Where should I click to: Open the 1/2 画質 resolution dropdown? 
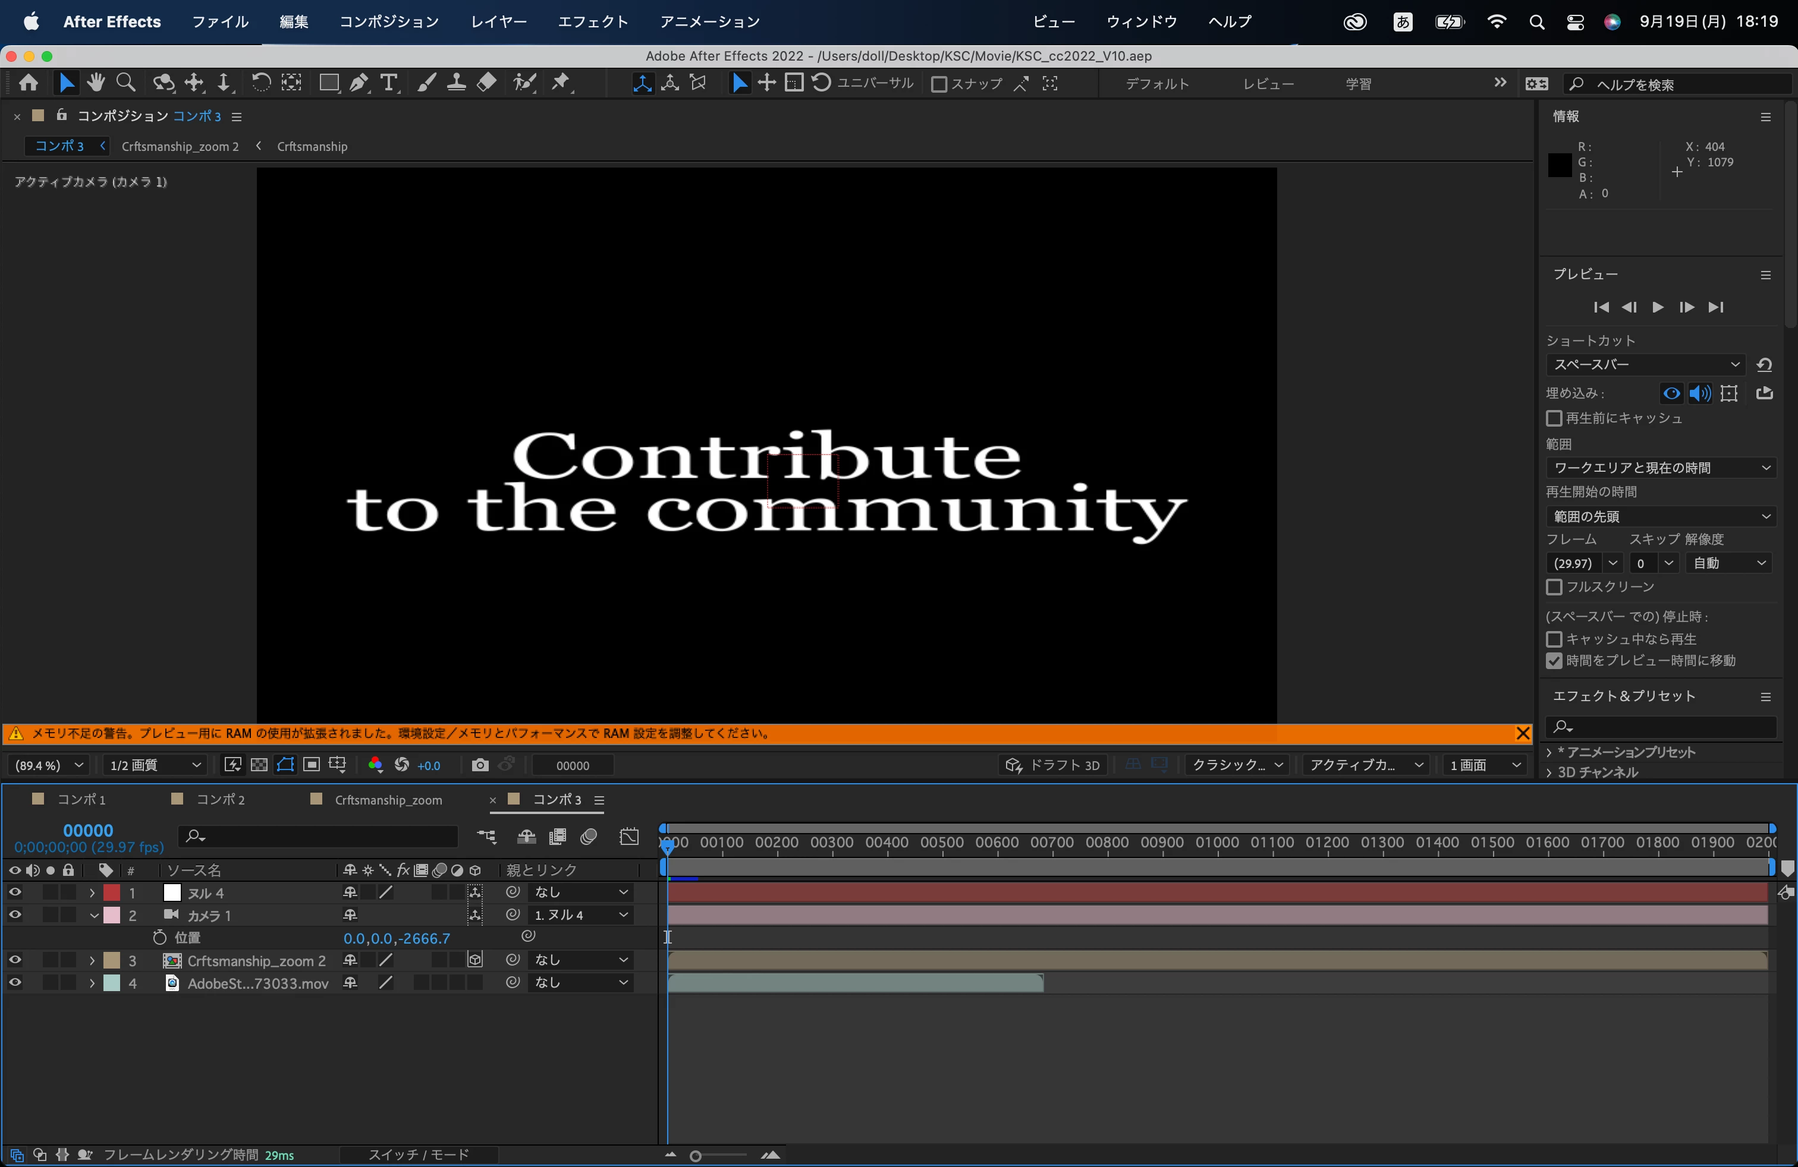(x=155, y=765)
